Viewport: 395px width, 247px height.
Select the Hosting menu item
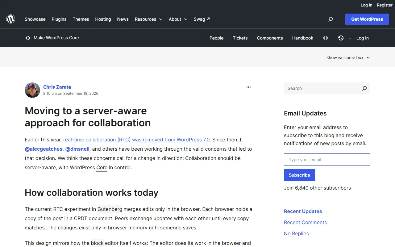click(x=103, y=19)
